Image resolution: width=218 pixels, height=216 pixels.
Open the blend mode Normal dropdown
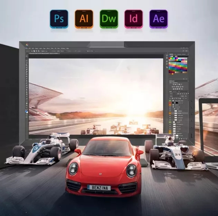[x=174, y=96]
